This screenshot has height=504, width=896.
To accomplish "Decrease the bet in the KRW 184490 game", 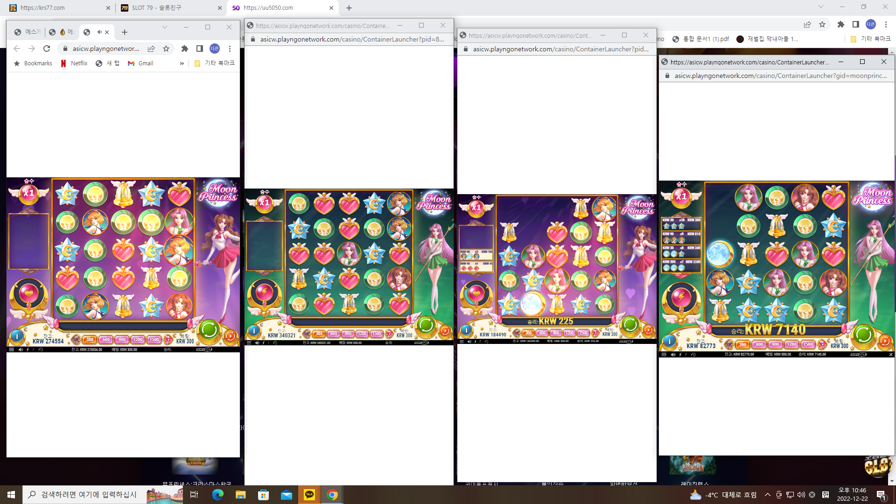I will (516, 333).
